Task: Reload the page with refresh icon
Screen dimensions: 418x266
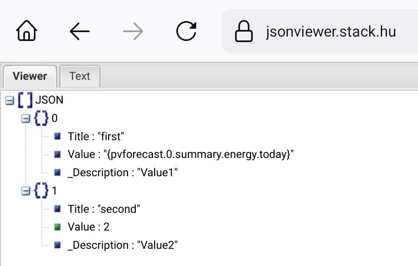Action: (x=186, y=32)
